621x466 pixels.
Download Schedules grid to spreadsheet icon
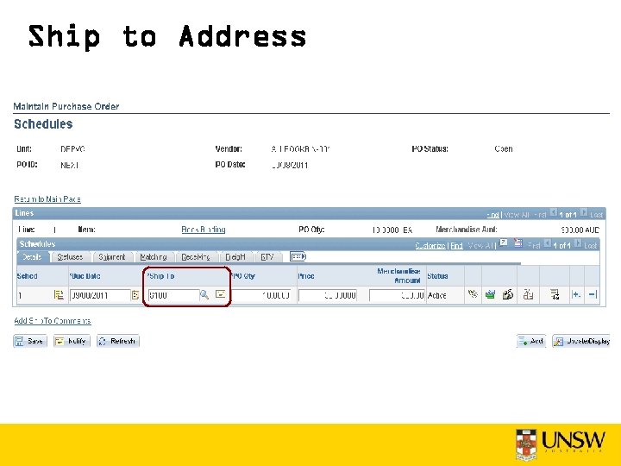[x=518, y=242]
